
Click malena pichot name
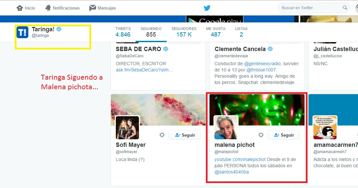(235, 145)
